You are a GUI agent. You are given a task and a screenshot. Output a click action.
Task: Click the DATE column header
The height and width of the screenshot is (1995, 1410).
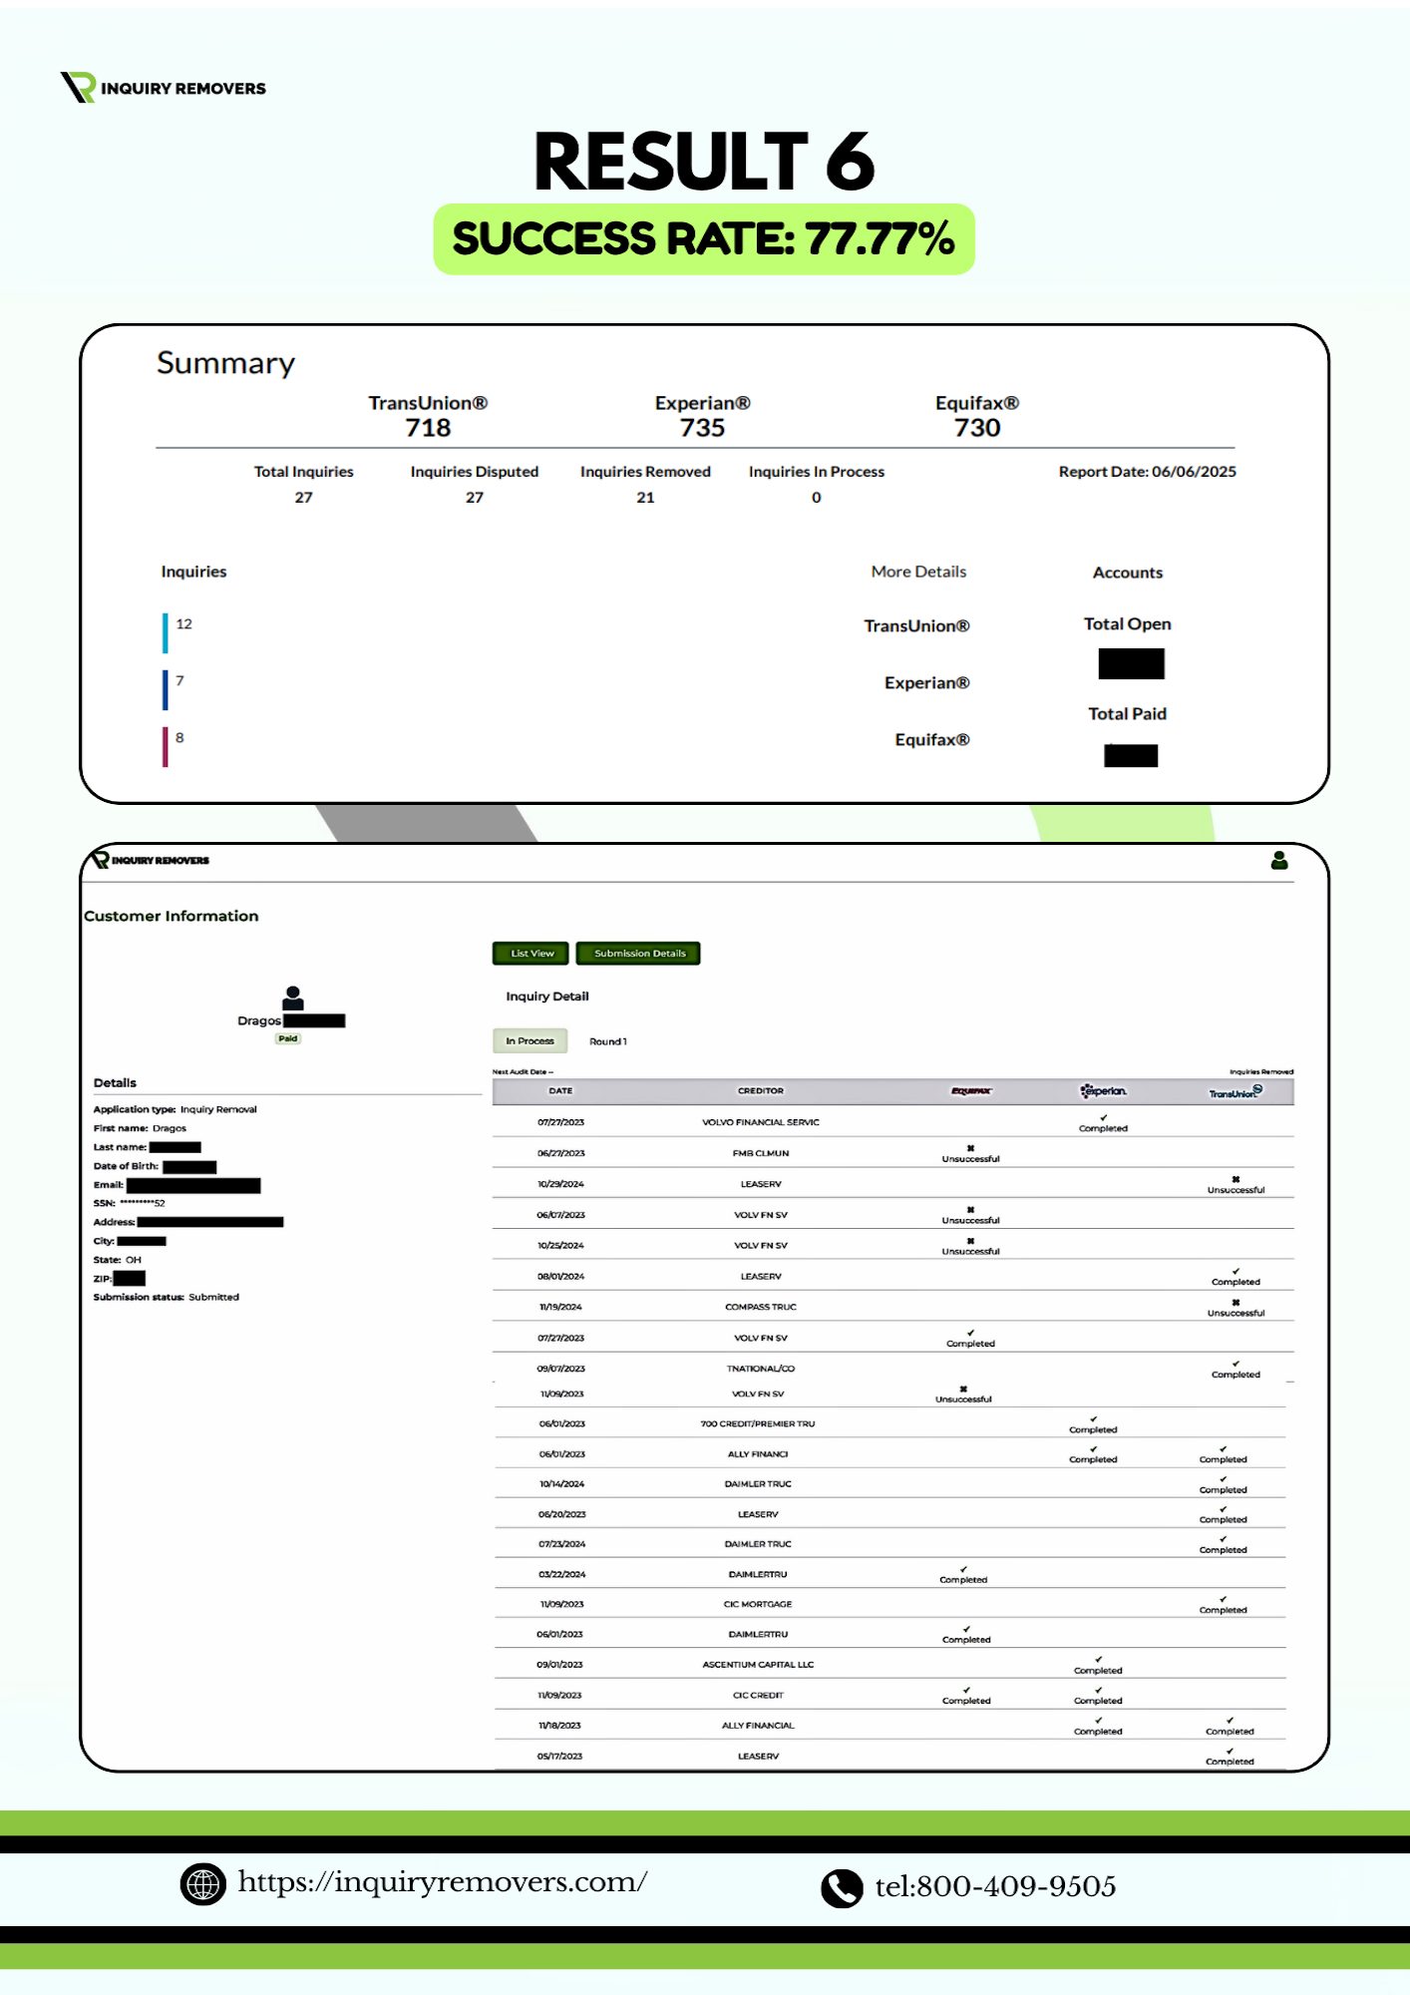point(560,1091)
